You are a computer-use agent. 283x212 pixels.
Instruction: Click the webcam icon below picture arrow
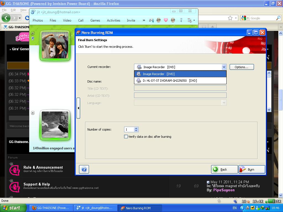(x=33, y=38)
